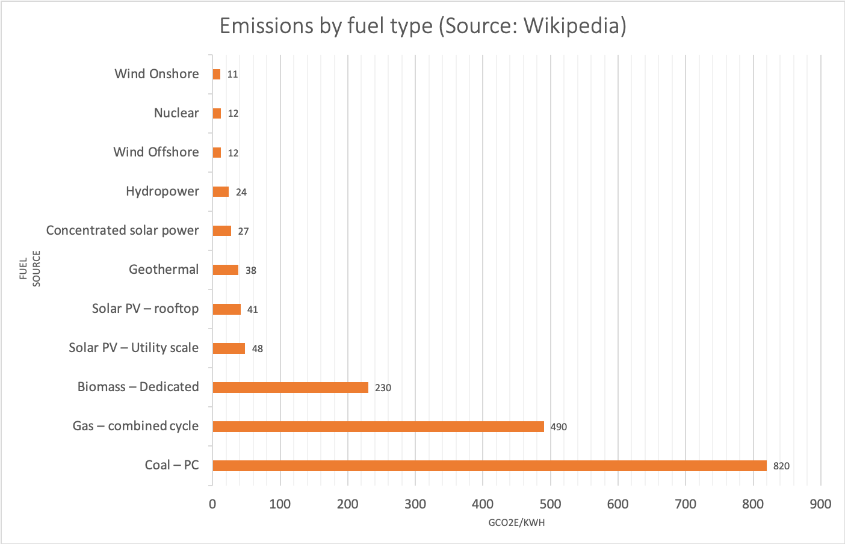The height and width of the screenshot is (544, 845).
Task: Click the 'Wind Onshore' category label
Action: point(156,74)
